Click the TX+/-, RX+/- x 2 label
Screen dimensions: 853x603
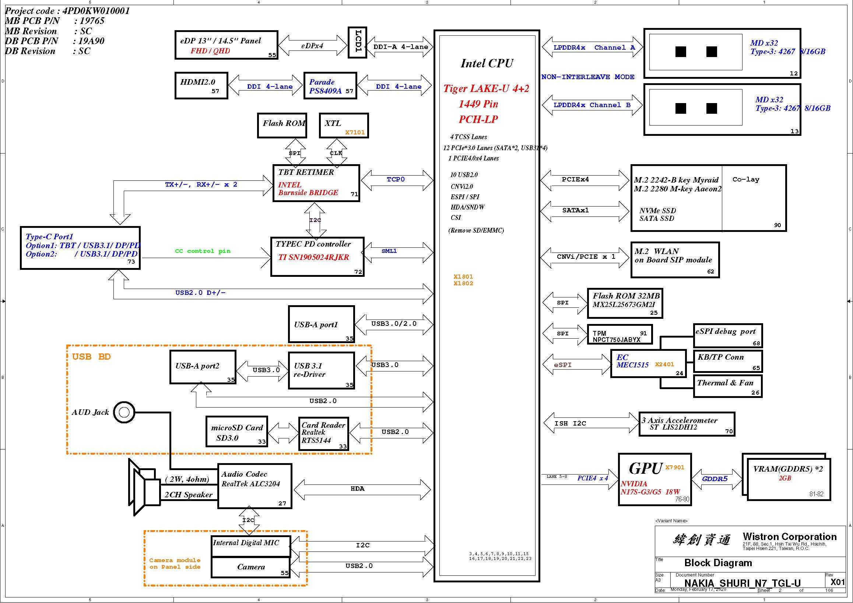[x=201, y=184]
